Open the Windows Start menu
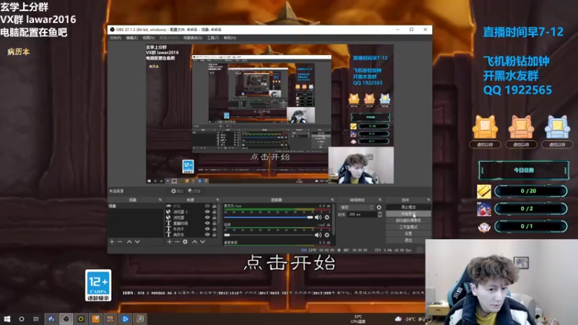578x325 pixels. (7, 318)
